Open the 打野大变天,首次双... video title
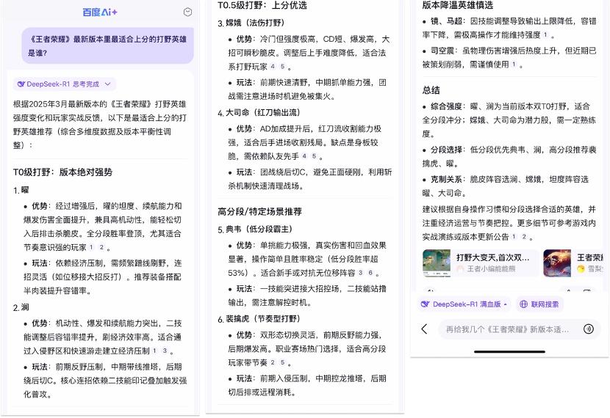The width and height of the screenshot is (610, 418). coord(493,257)
